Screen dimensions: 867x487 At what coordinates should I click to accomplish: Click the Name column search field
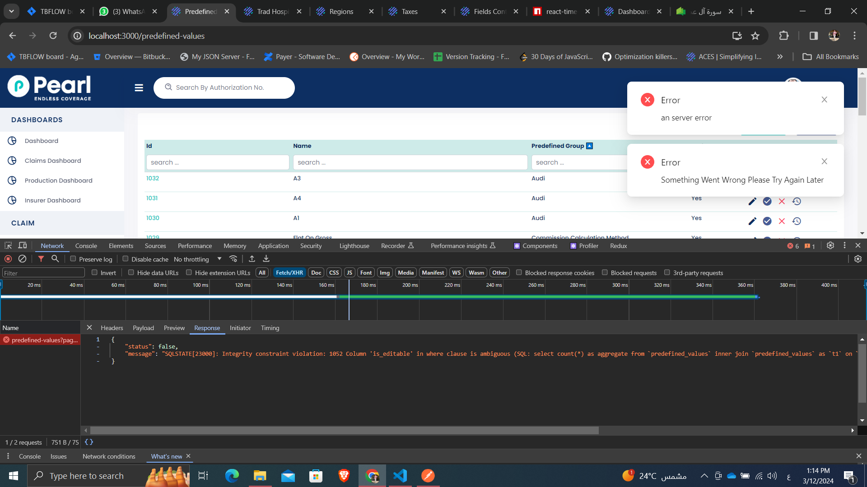[x=410, y=162]
